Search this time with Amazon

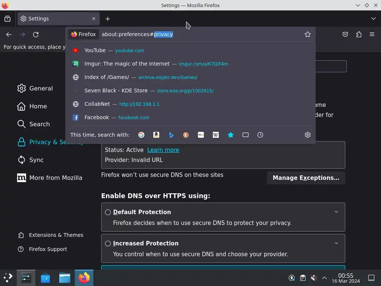coord(156,135)
